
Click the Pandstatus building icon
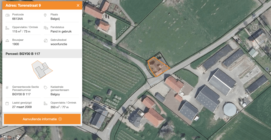(x=46, y=28)
